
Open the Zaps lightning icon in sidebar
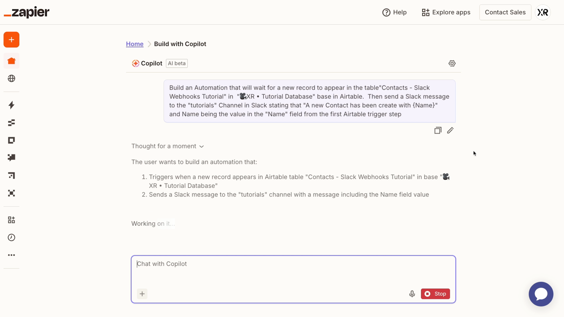11,105
